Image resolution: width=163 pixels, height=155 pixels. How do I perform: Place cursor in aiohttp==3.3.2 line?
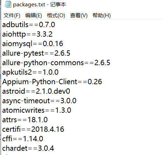click(27, 34)
